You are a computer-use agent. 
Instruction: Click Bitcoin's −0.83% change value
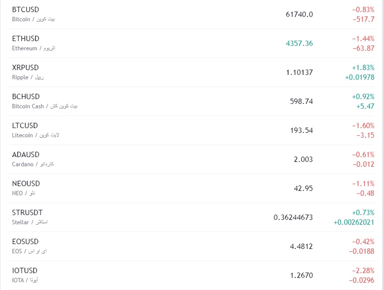[363, 10]
